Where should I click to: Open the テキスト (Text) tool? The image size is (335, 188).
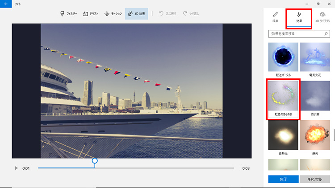tap(91, 14)
